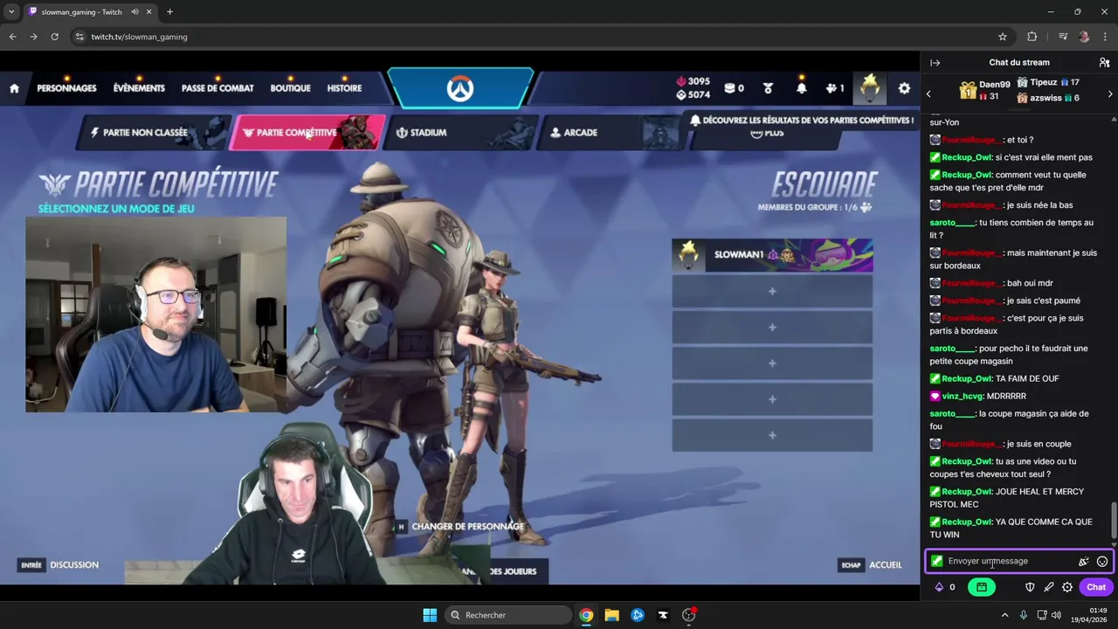
Task: Send message with Chat button
Action: tap(1096, 587)
